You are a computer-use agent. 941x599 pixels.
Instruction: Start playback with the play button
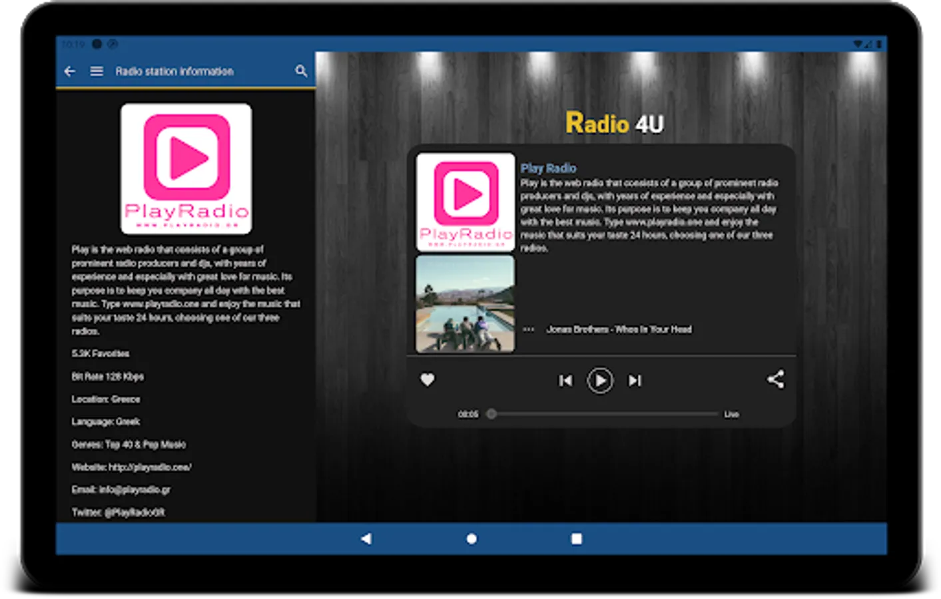coord(600,381)
